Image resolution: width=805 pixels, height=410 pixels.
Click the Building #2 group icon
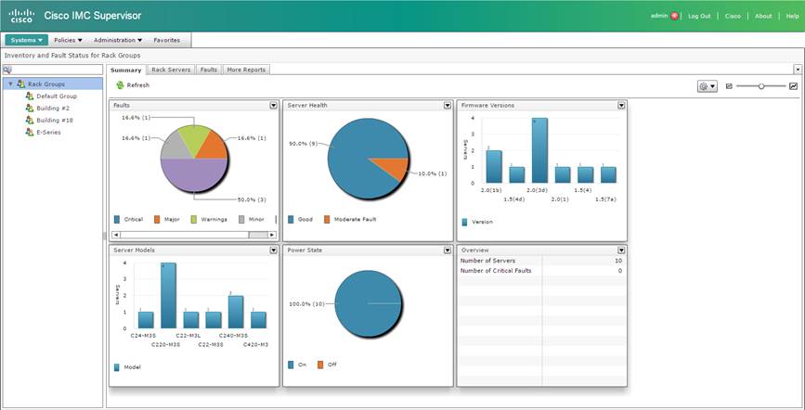pos(30,109)
